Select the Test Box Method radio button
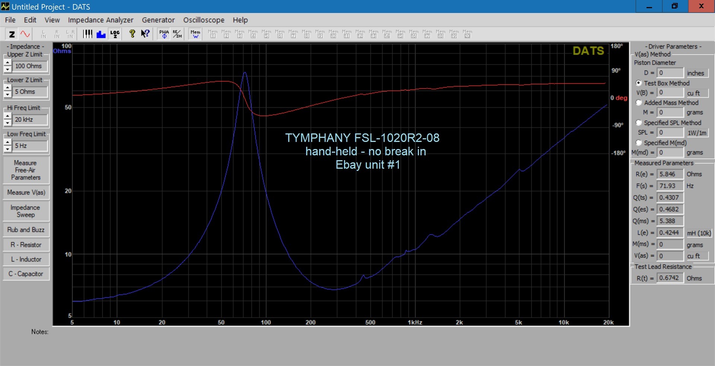The height and width of the screenshot is (366, 715). [639, 83]
